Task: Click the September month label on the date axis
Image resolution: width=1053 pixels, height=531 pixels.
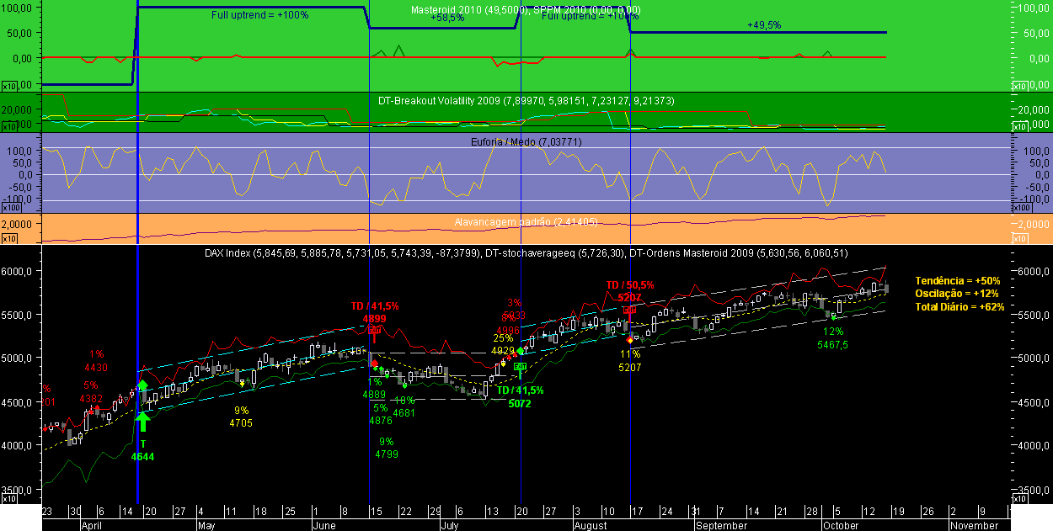Action: (721, 525)
